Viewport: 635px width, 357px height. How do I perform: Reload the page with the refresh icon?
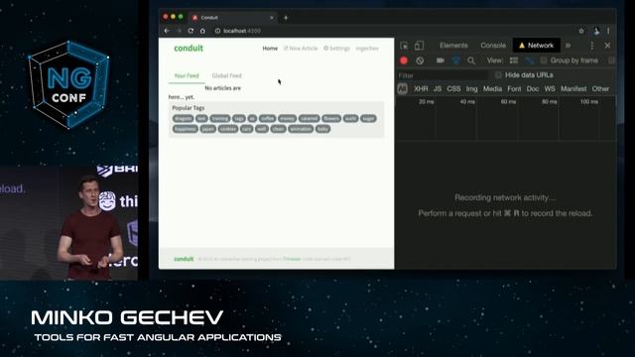click(190, 31)
